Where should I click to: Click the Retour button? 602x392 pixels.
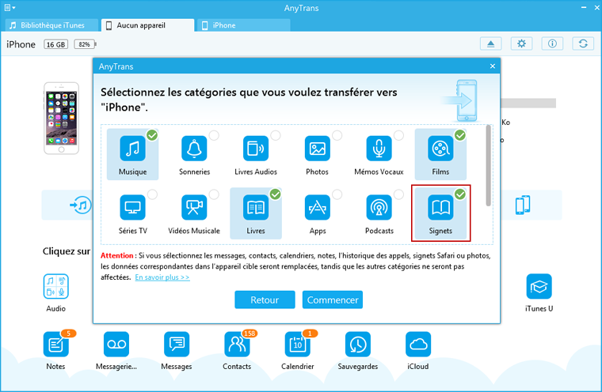tap(265, 300)
